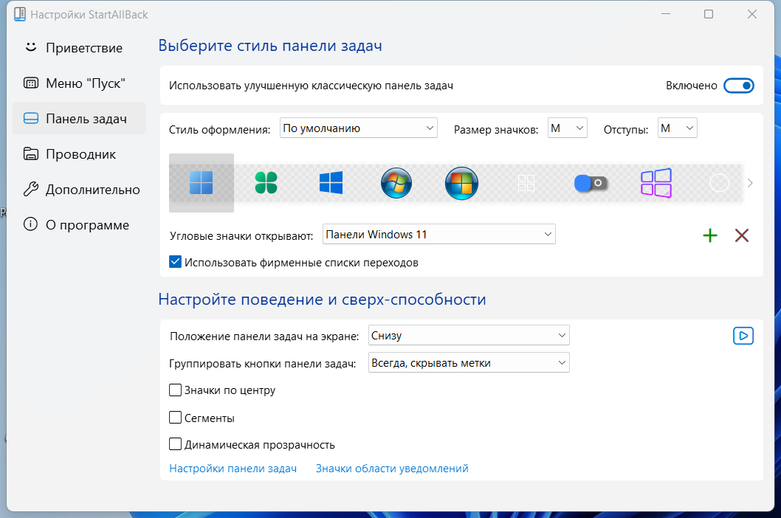Click the StartAllBack app icon in title bar
This screenshot has width=781, height=518.
[x=20, y=15]
